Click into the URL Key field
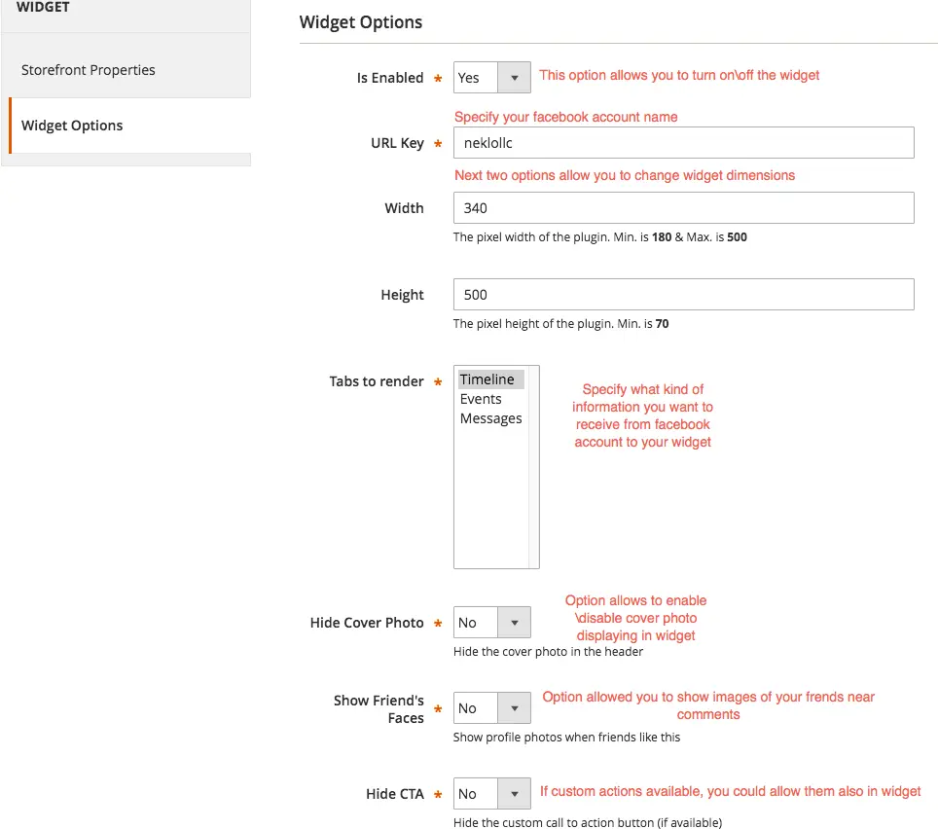938x829 pixels. [x=684, y=143]
